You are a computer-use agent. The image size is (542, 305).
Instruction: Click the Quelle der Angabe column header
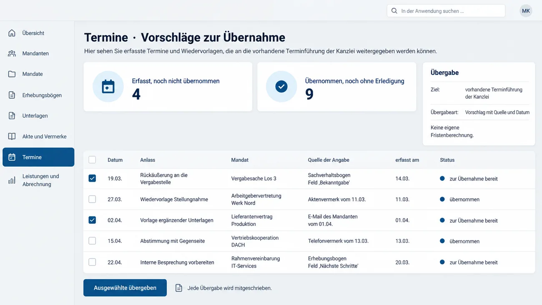point(329,160)
